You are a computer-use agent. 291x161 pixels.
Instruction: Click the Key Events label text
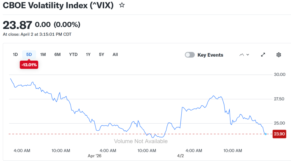[210, 55]
